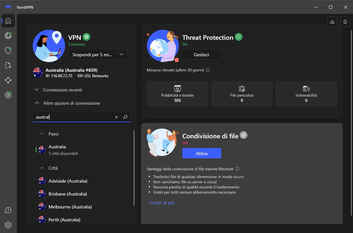Click the Connesso status text
This screenshot has width=353, height=233.
77,44
